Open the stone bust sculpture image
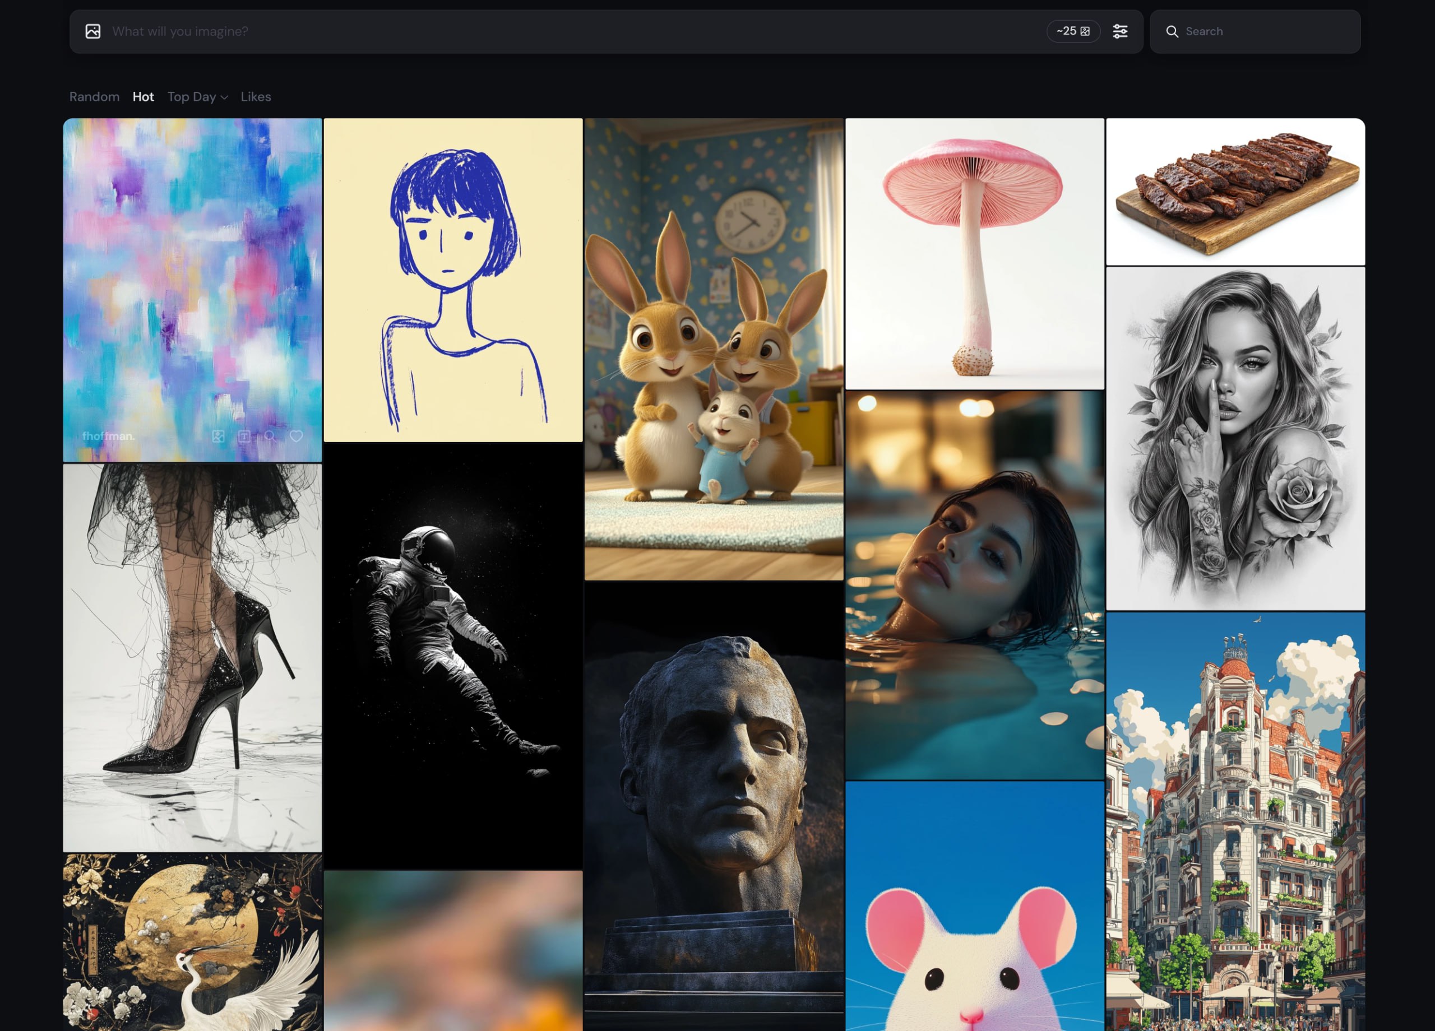 [x=714, y=806]
